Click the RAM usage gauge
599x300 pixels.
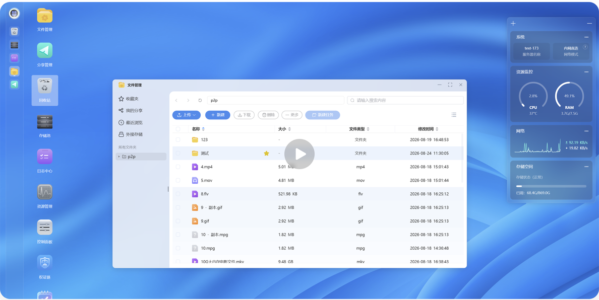click(x=569, y=96)
